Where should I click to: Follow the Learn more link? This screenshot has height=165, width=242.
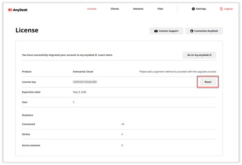tap(105, 55)
